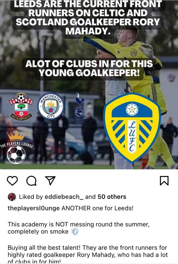The width and height of the screenshot is (178, 264).
Task: Click the Rory Mahady headline text
Action: pyautogui.click(x=88, y=18)
